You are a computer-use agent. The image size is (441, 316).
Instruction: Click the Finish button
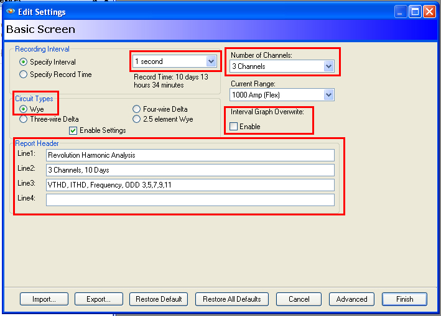click(x=404, y=299)
